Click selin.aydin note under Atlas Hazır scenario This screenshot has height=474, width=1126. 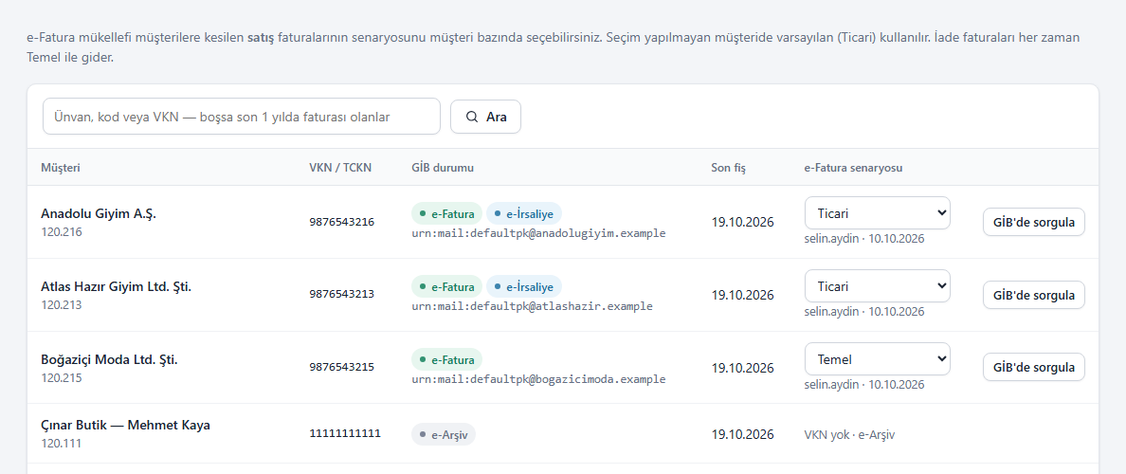(863, 312)
